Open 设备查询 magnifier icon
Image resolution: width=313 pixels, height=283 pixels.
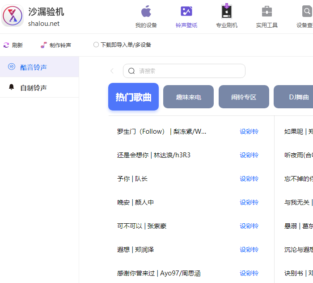307,11
